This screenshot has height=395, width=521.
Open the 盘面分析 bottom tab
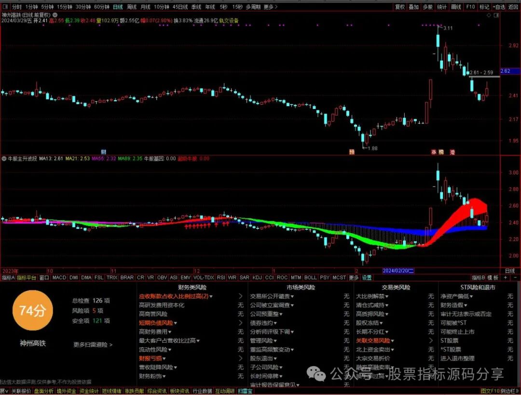coord(43,391)
